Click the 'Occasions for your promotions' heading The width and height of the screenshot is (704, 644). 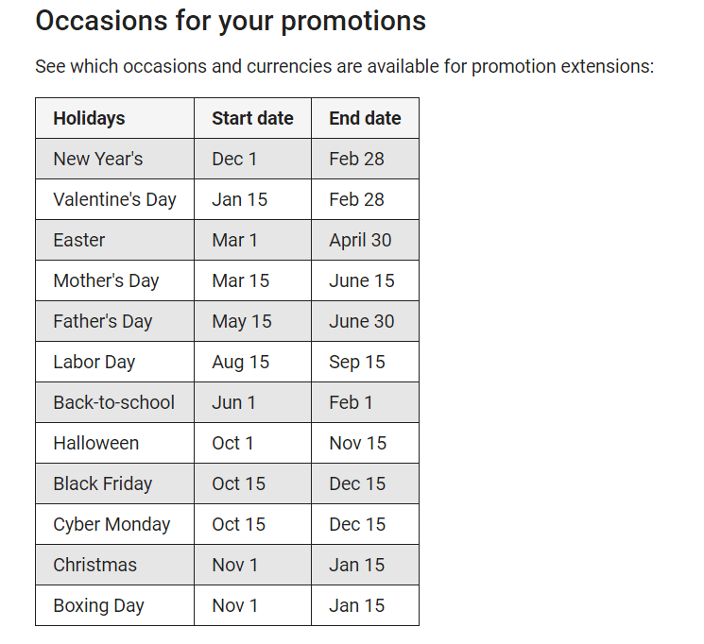(x=231, y=21)
